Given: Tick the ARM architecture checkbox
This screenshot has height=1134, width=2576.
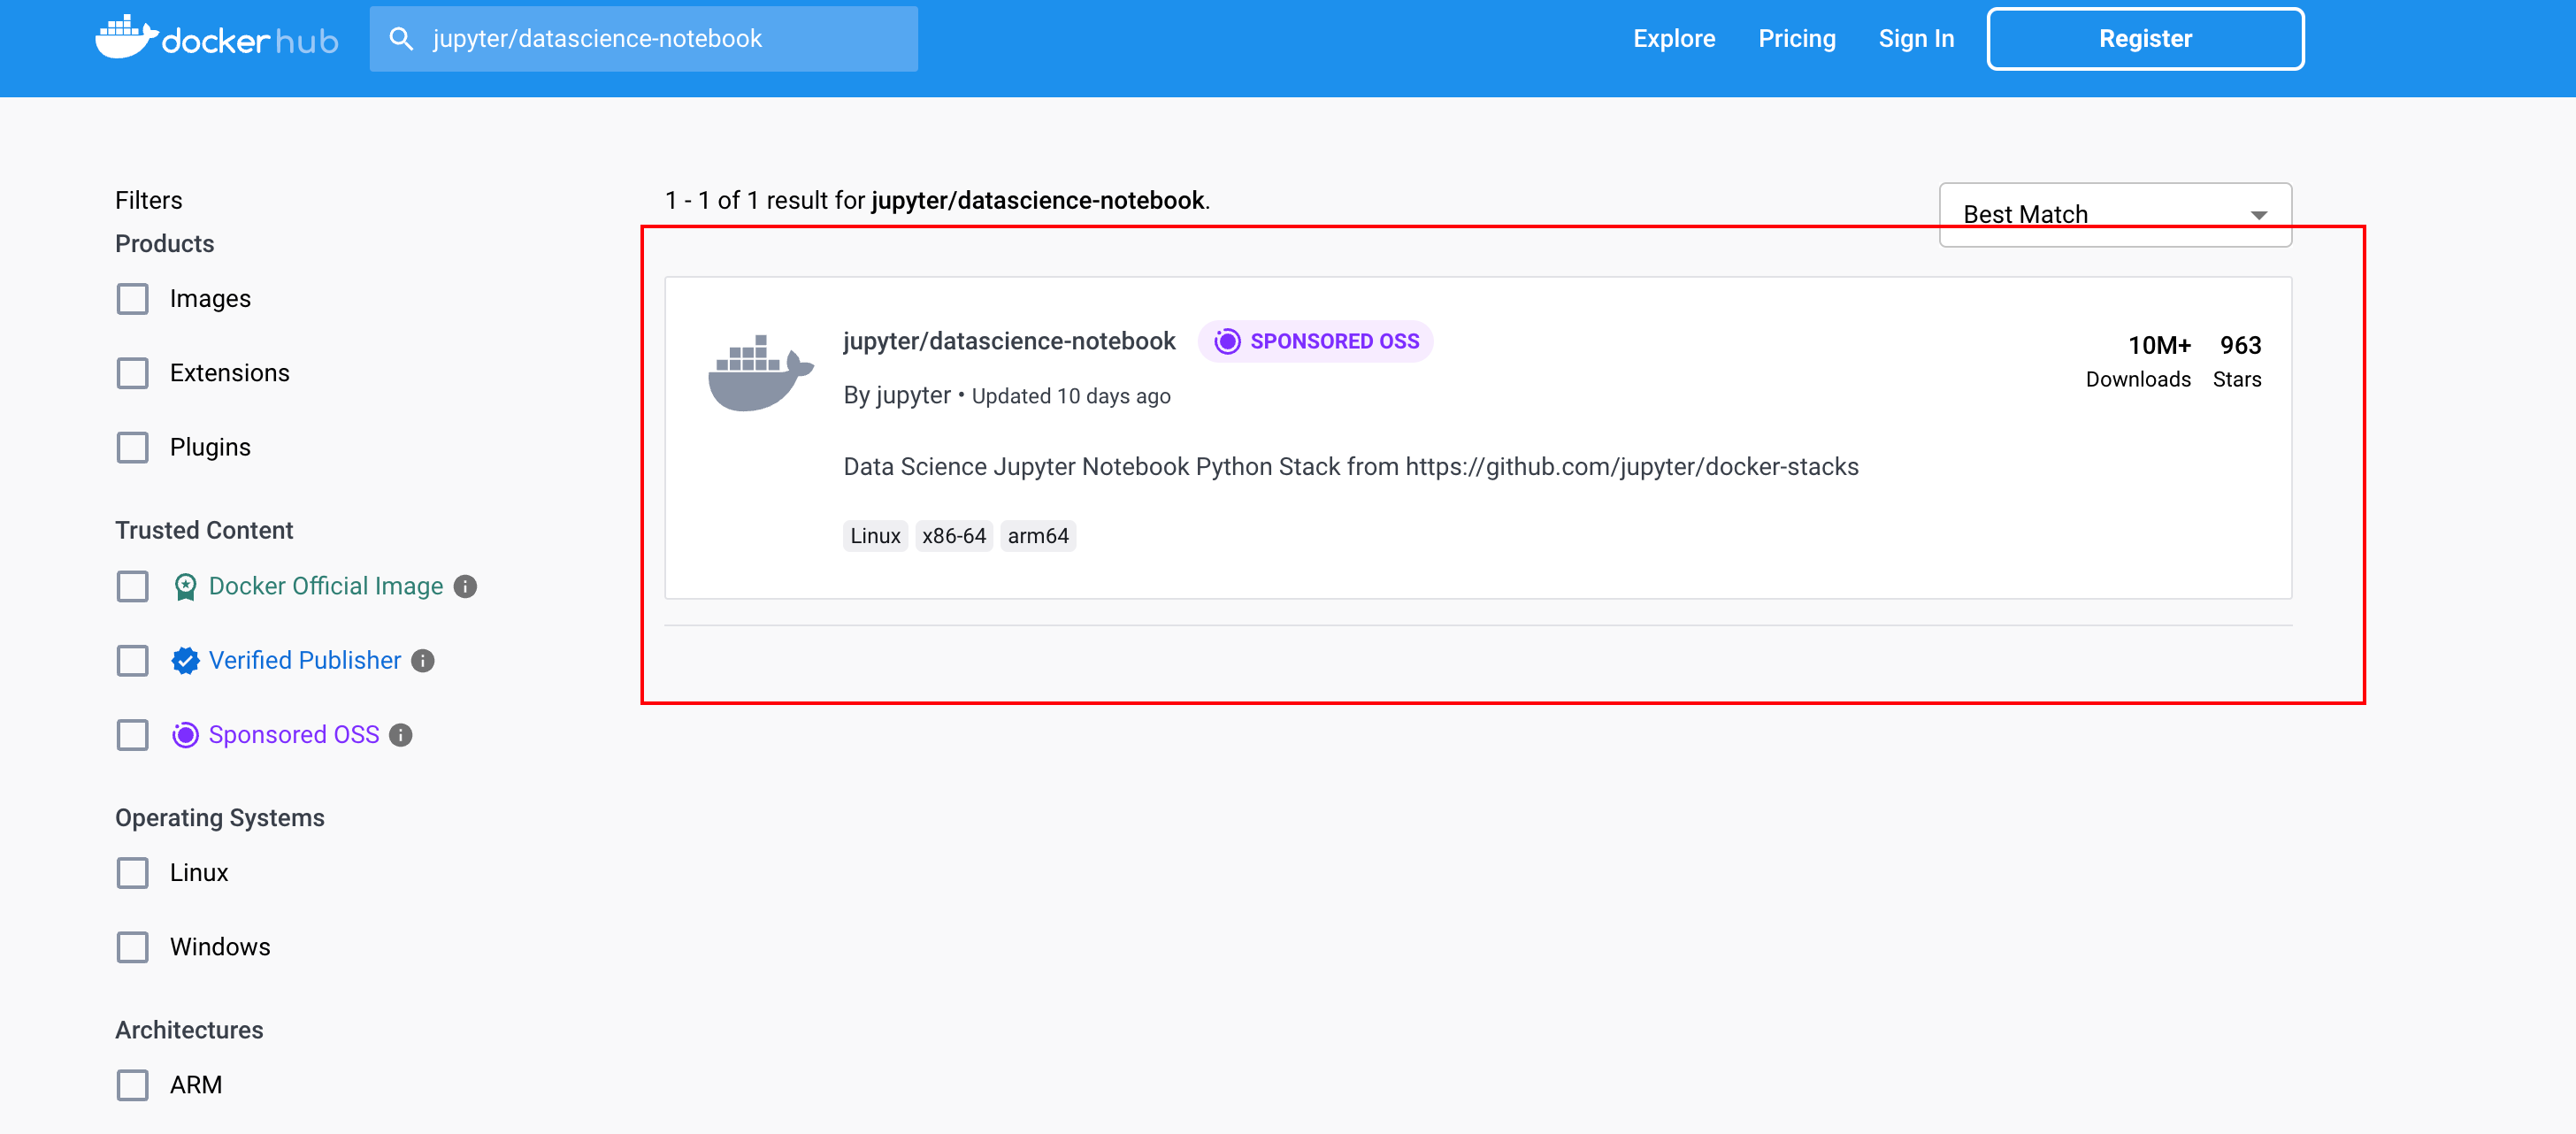Looking at the screenshot, I should pos(133,1086).
